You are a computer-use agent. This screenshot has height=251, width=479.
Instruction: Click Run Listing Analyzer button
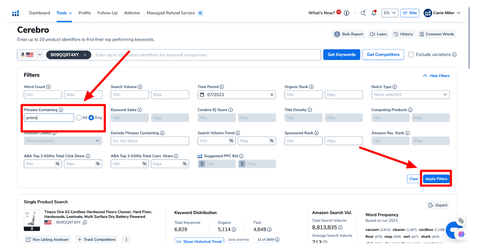47,240
